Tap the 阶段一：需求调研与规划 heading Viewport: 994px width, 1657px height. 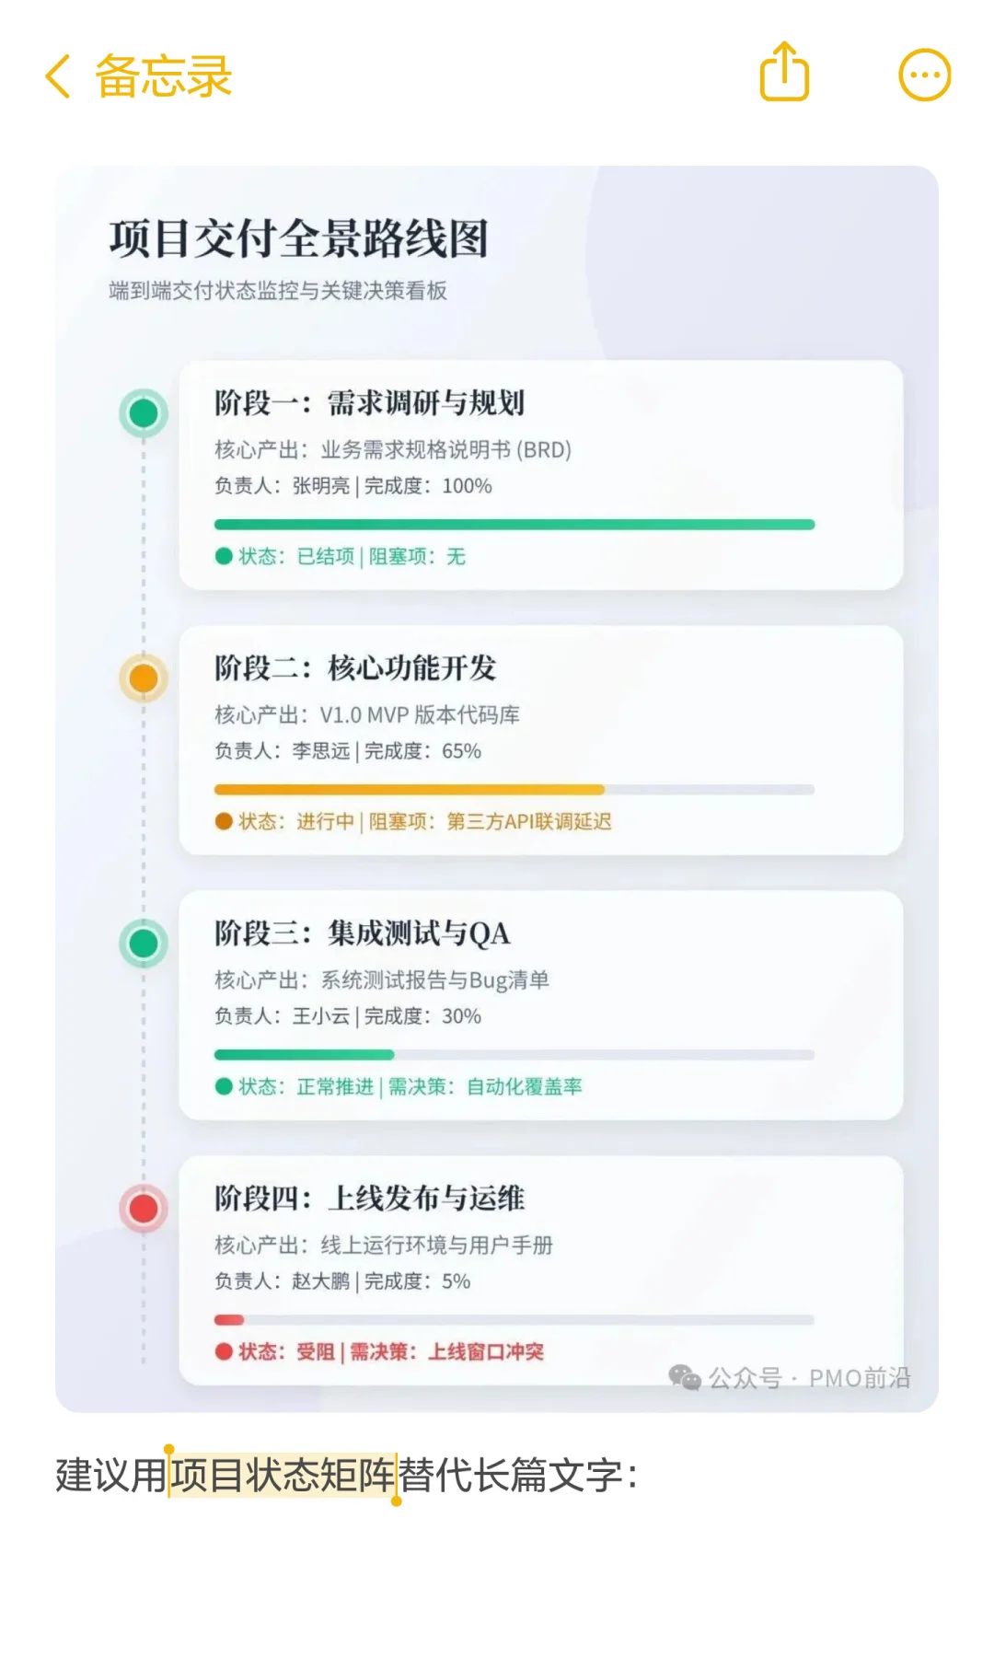click(369, 403)
